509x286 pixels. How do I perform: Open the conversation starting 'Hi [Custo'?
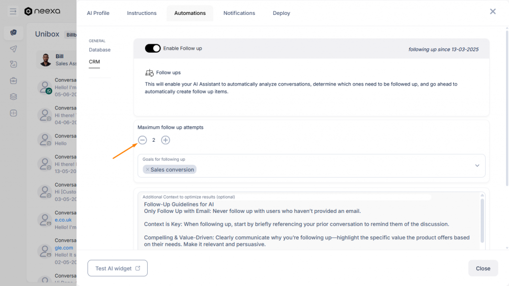(x=57, y=192)
